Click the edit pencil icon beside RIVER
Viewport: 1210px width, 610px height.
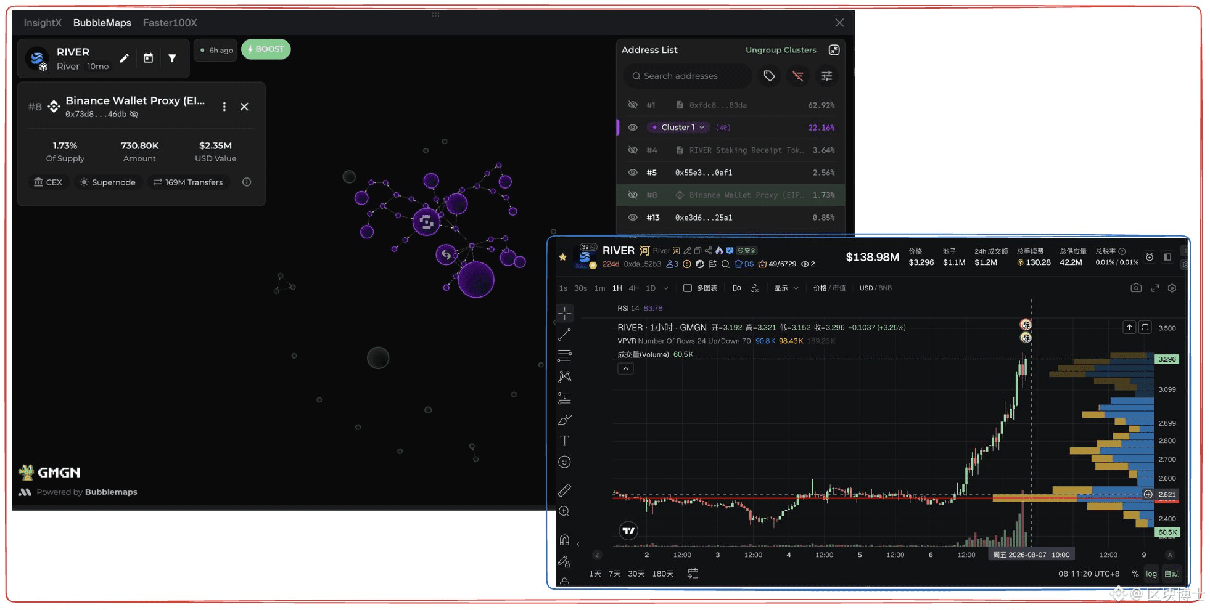(x=124, y=58)
